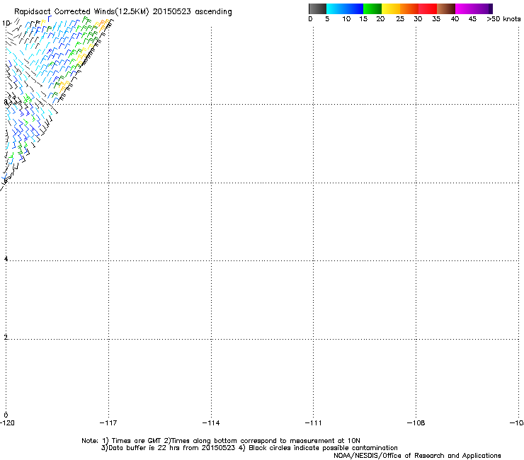Click the longitude label "-117"
The width and height of the screenshot is (524, 460).
click(x=108, y=423)
